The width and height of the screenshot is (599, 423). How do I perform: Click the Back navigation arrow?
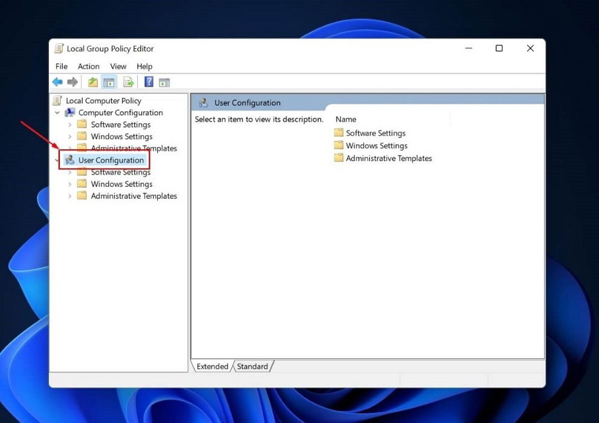point(58,82)
